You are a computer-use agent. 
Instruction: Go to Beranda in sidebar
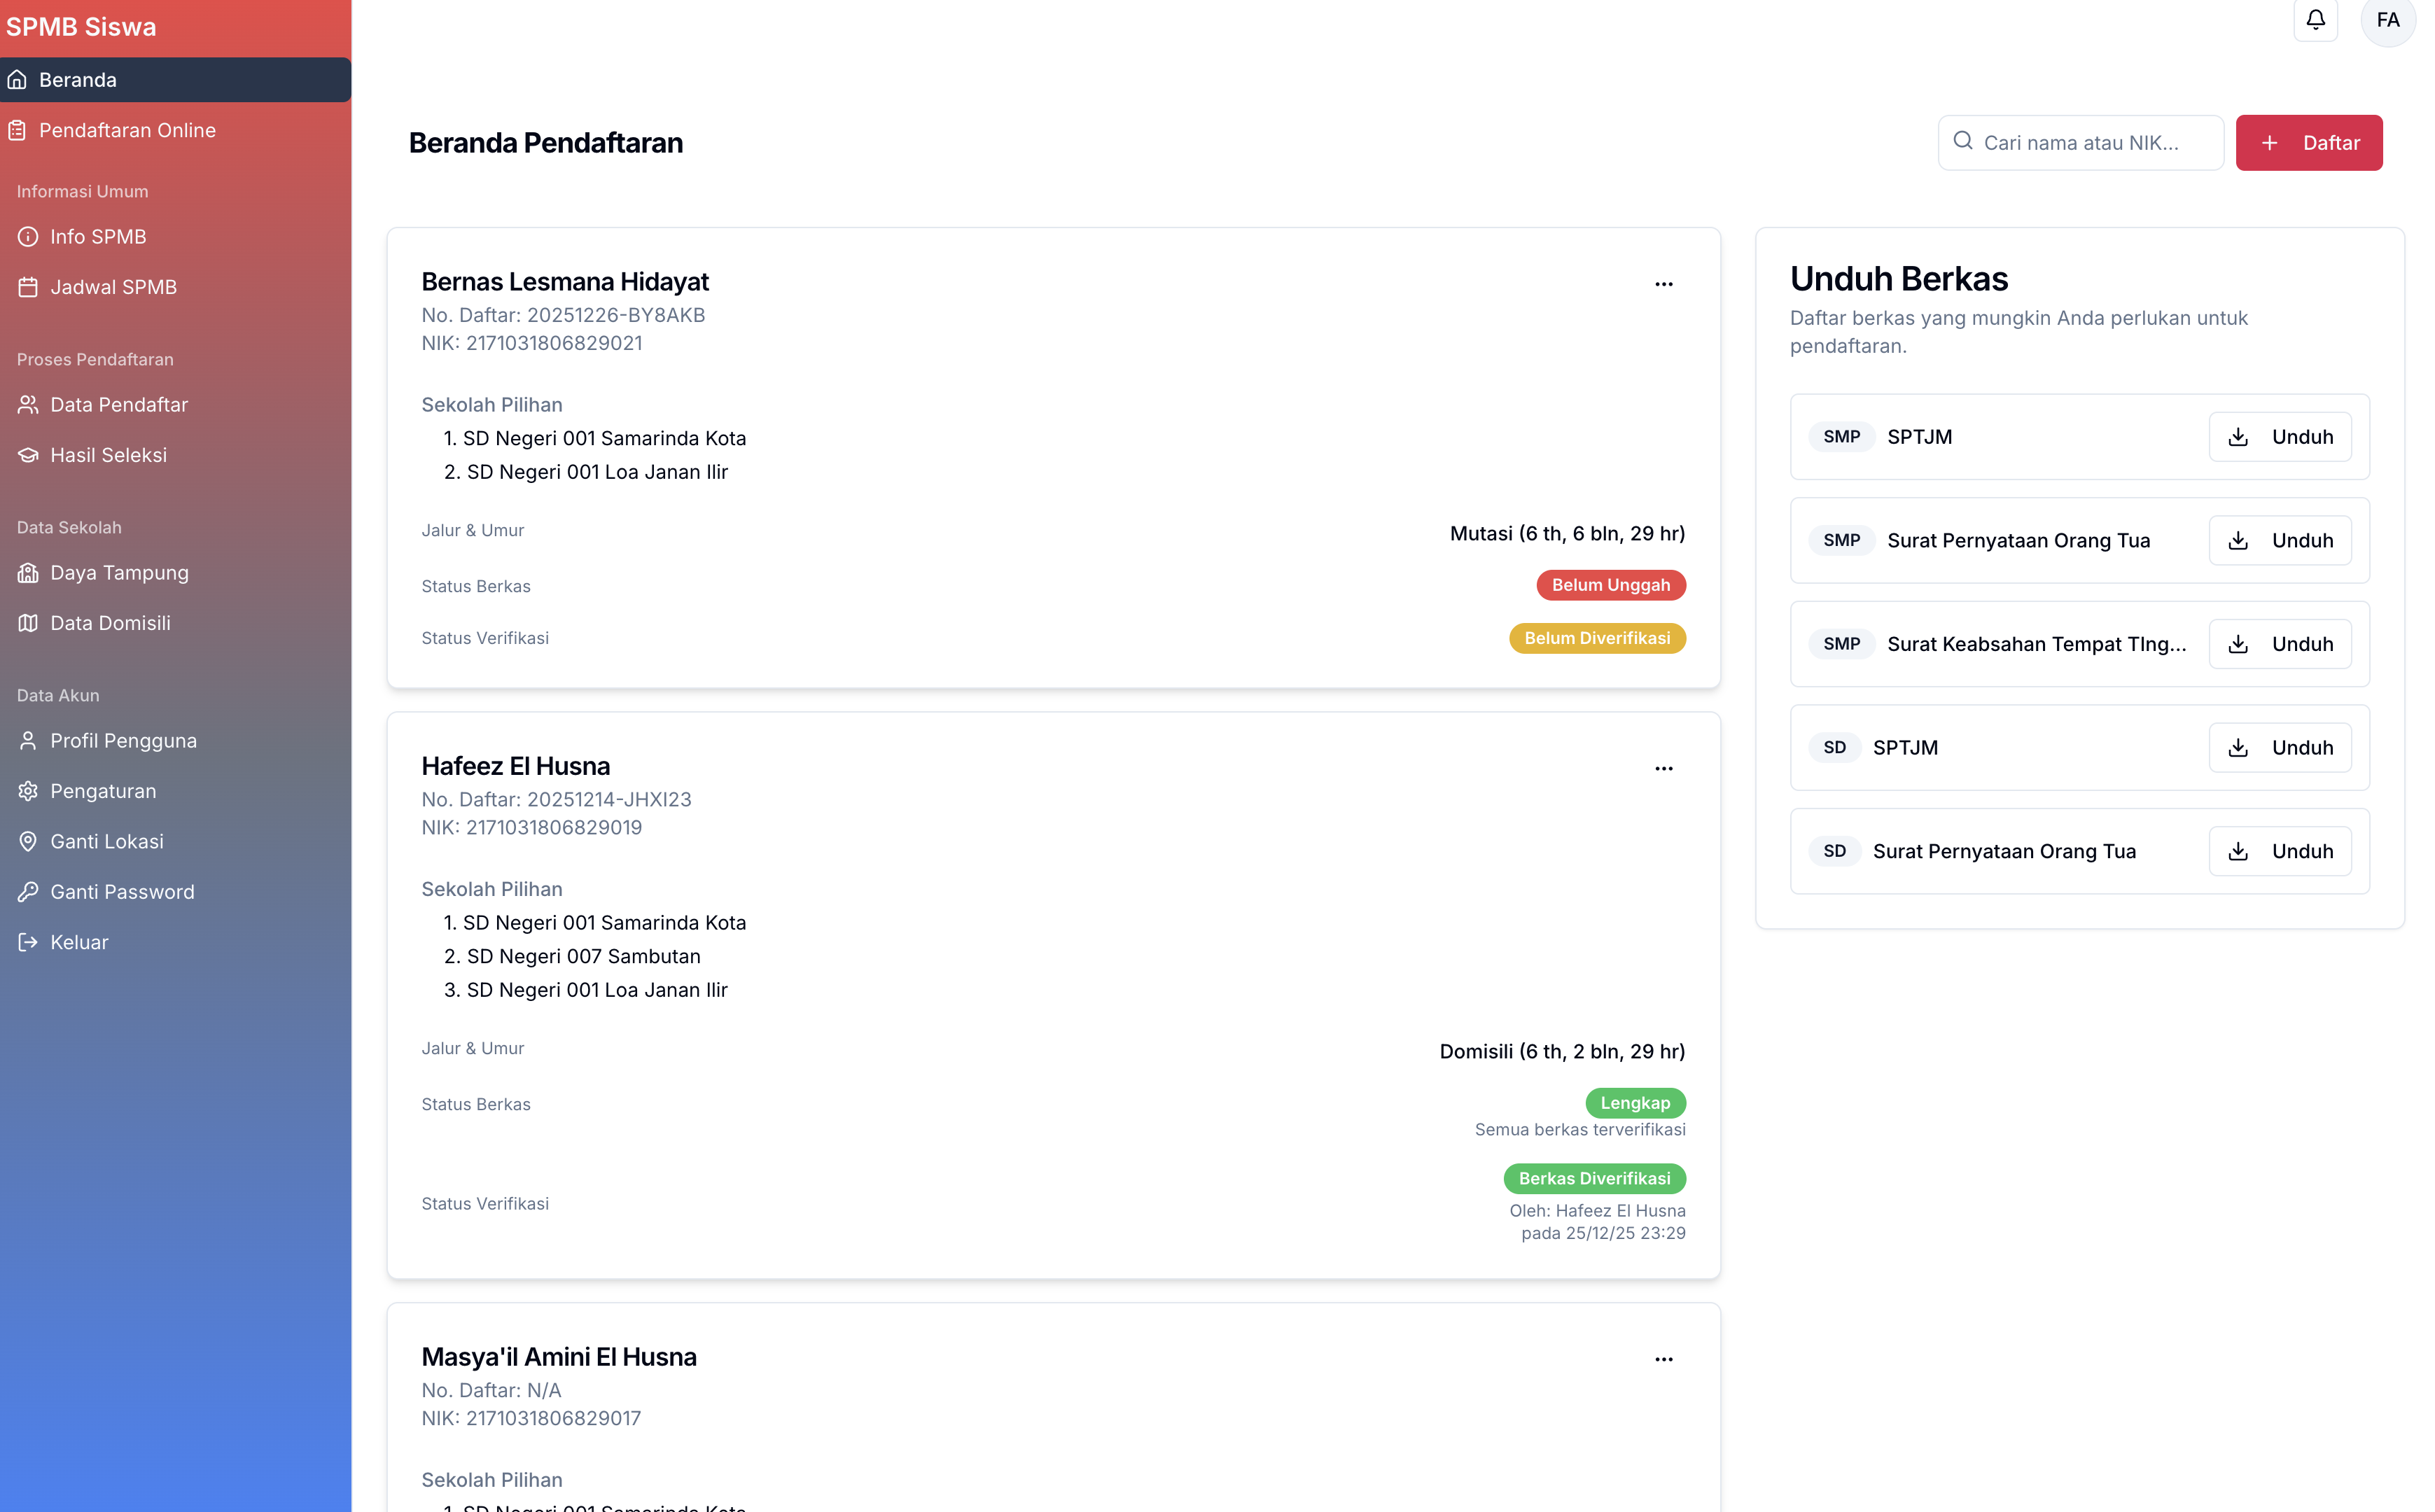(x=78, y=80)
